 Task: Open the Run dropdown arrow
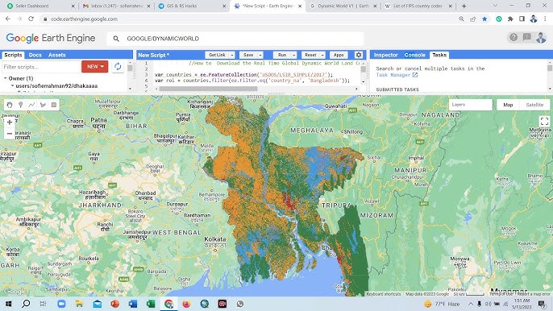(293, 55)
